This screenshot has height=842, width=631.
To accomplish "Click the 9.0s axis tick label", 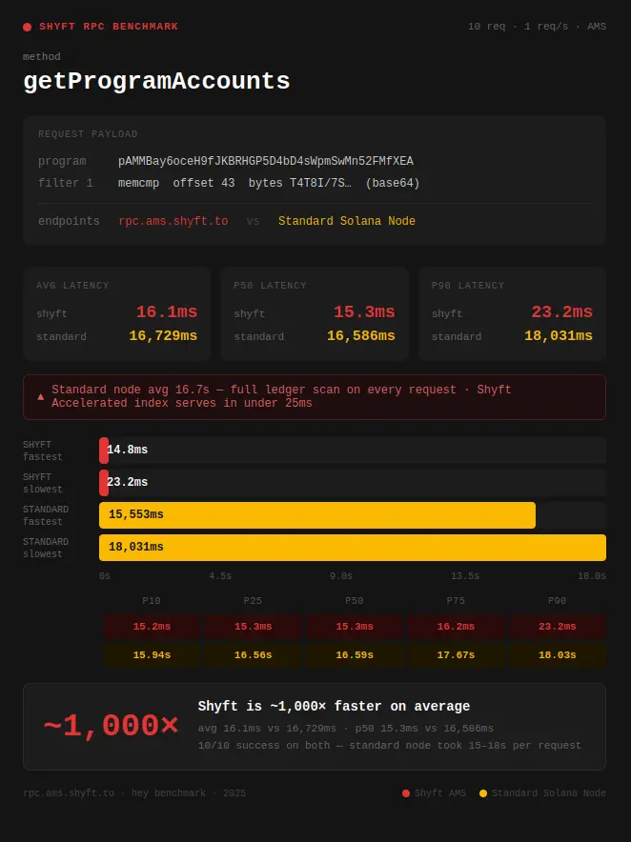I will (341, 575).
